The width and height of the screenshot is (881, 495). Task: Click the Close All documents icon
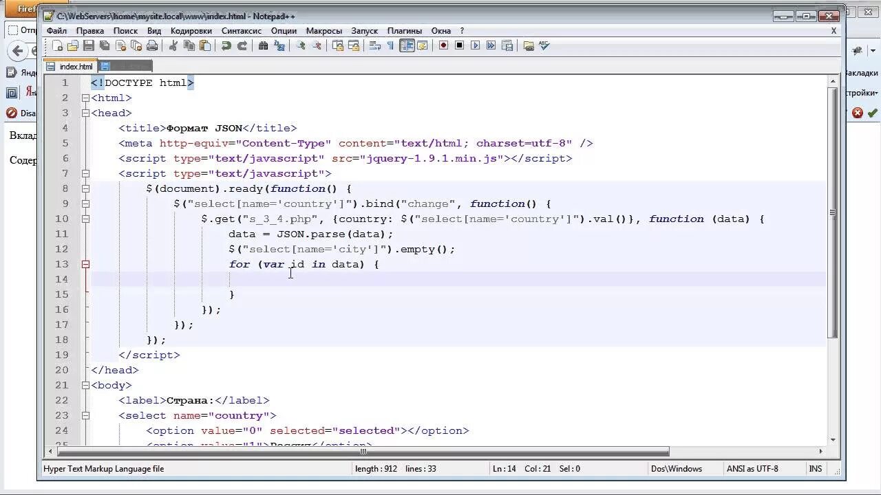point(136,46)
